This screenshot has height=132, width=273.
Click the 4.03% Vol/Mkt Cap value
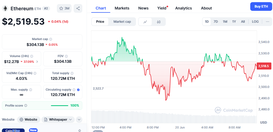(x=21, y=78)
